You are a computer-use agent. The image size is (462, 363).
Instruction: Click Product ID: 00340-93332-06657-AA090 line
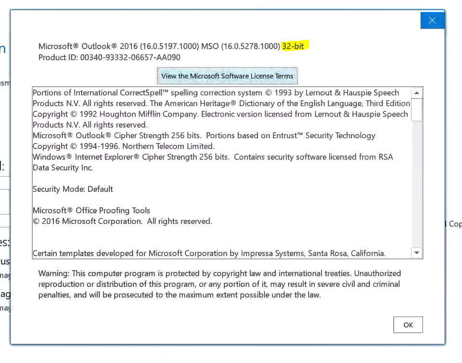[x=109, y=57]
